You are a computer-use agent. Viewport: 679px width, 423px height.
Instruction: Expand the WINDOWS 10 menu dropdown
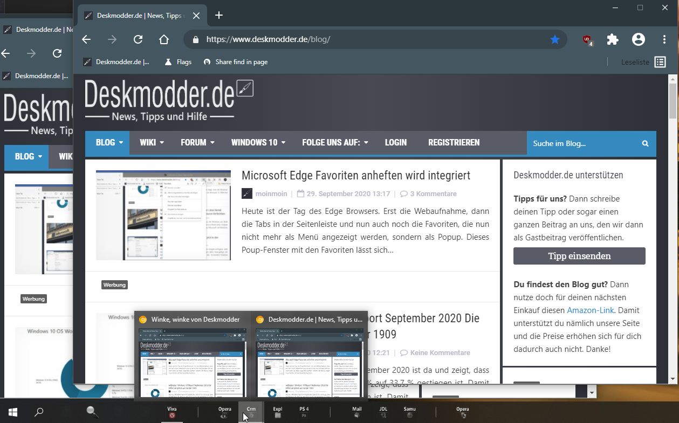(x=258, y=143)
